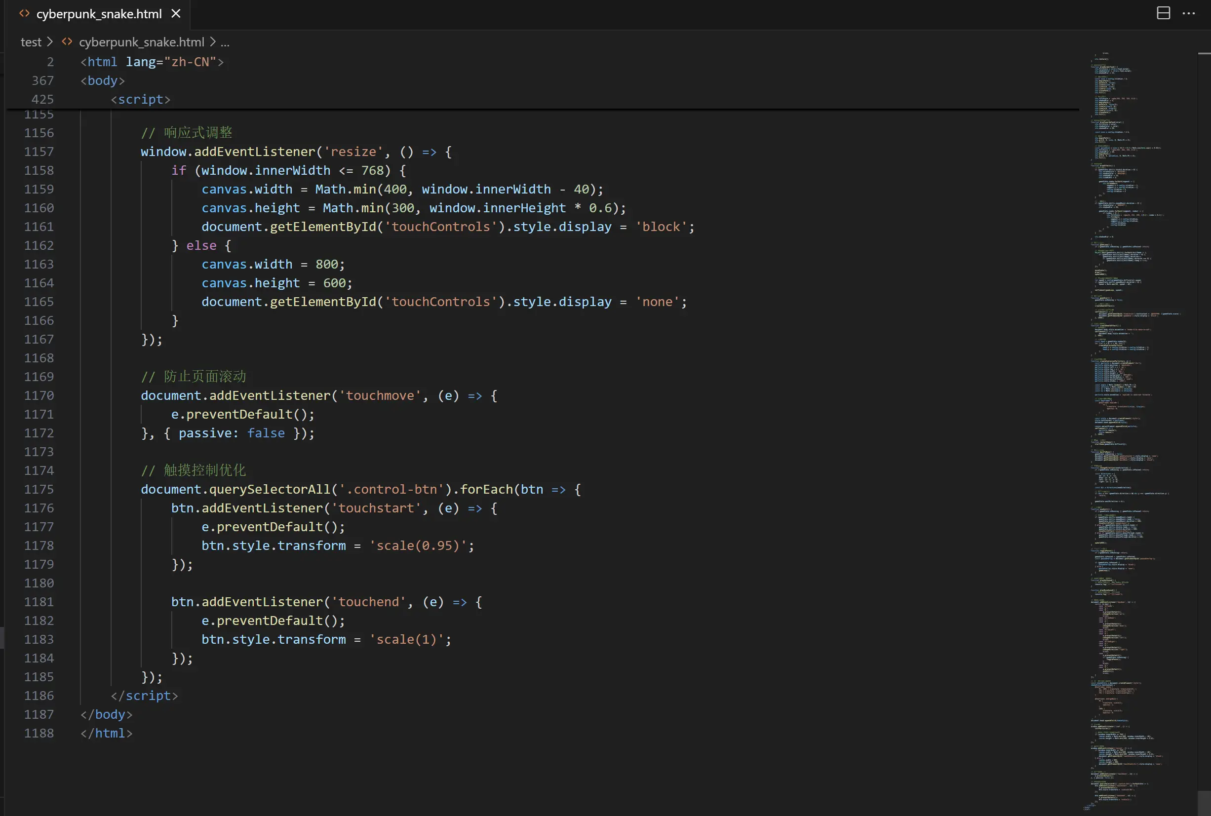Click passive: false on line 1172
The image size is (1211, 816).
coord(232,433)
